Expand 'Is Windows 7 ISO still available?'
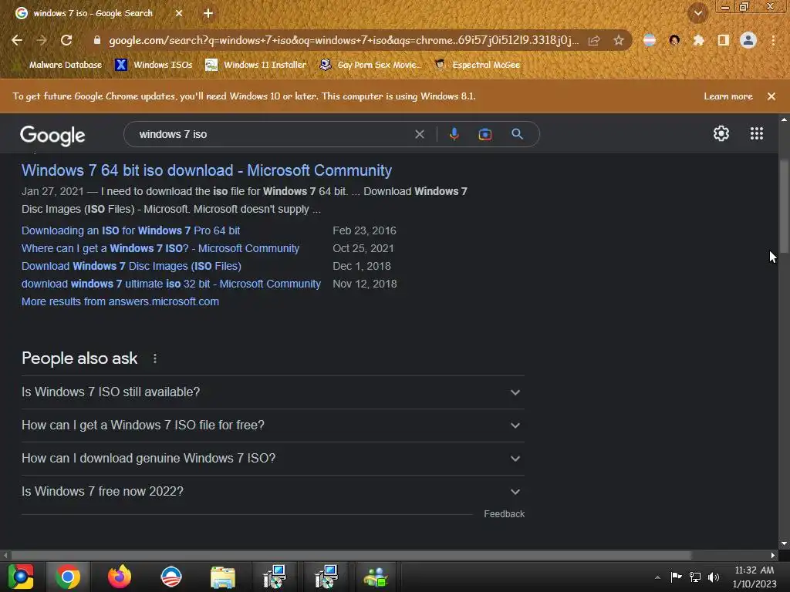Viewport: 790px width, 592px height. pos(273,392)
